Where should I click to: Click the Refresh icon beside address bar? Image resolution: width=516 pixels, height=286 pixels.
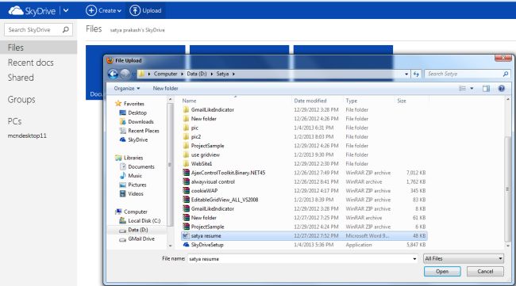coord(416,74)
